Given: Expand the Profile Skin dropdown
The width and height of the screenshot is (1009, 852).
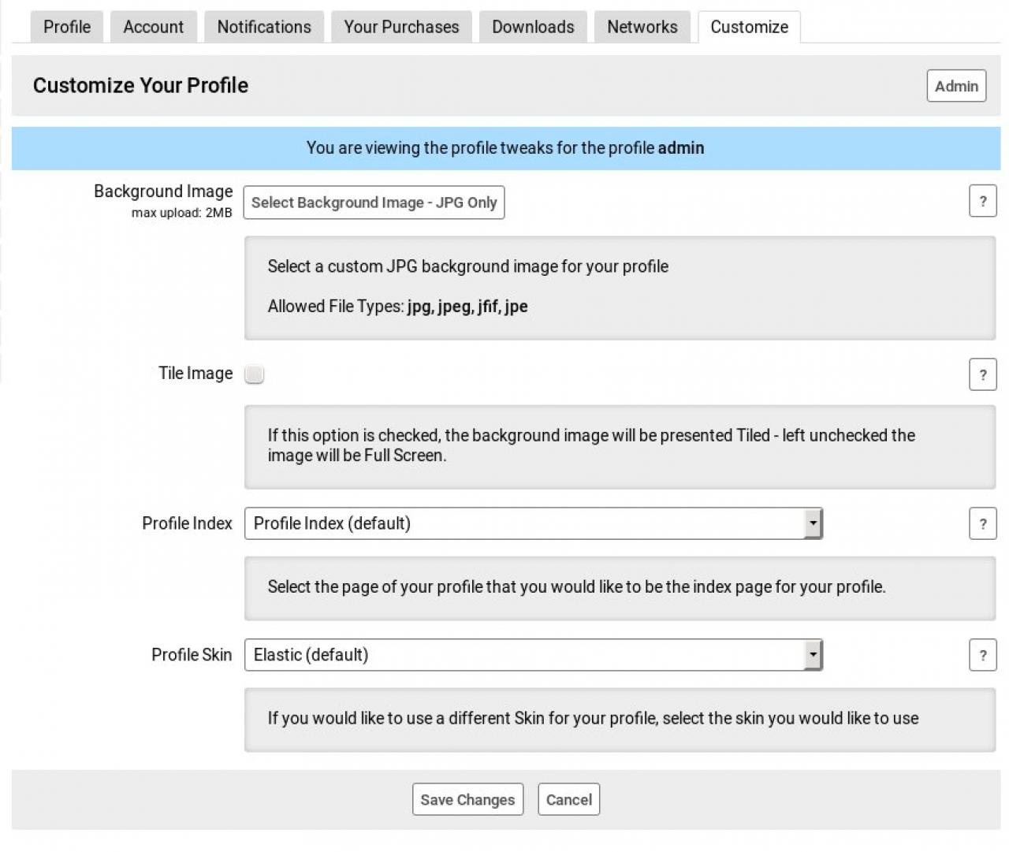Looking at the screenshot, I should point(533,655).
